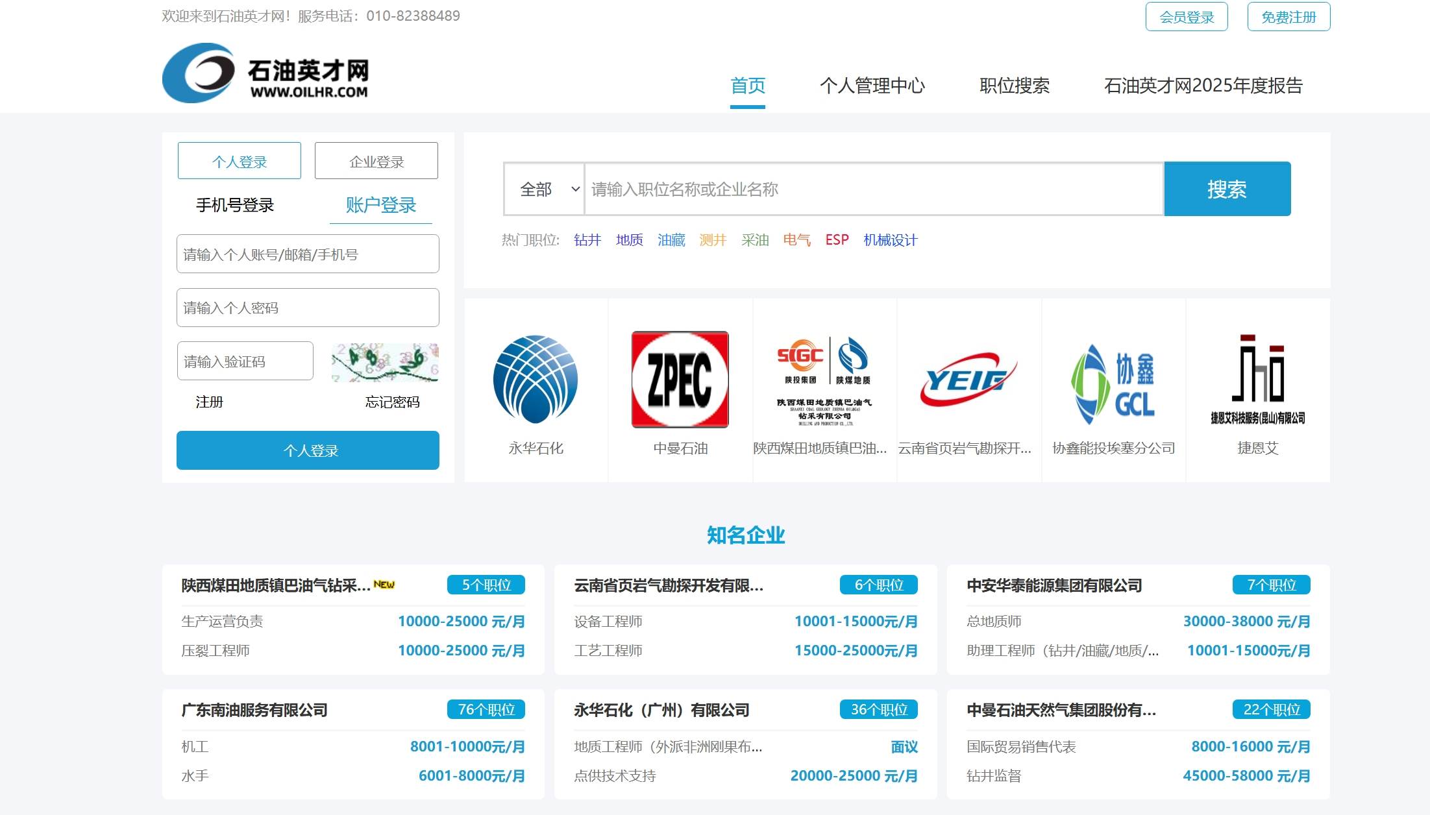Open the 职位搜索 navigation item
This screenshot has height=815, width=1430.
[1014, 86]
